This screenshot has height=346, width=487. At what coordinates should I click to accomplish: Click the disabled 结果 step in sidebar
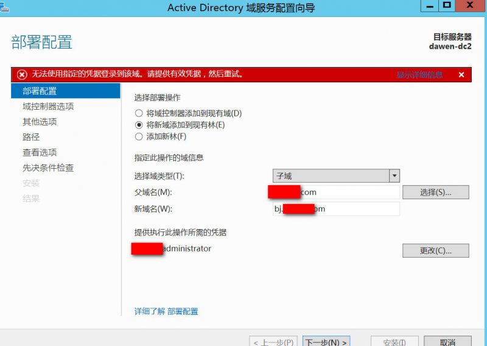tap(31, 199)
